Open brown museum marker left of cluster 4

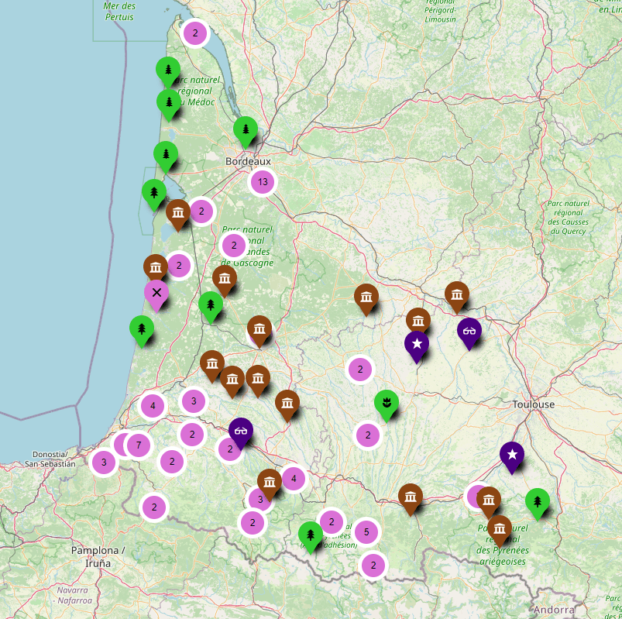(269, 482)
